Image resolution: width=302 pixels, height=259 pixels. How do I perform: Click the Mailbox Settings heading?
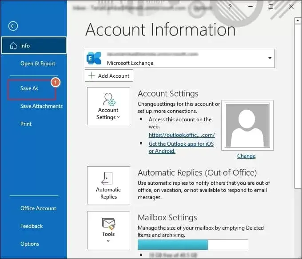(167, 218)
